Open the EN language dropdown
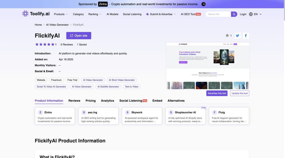This screenshot has width=285, height=158. 258,14
